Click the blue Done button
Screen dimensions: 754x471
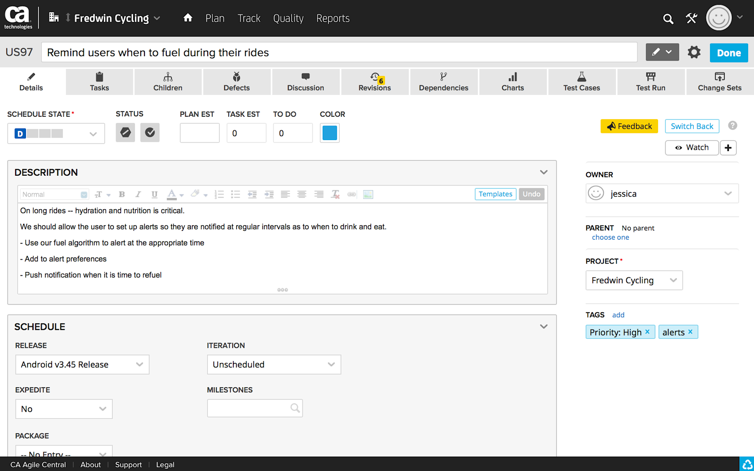729,53
